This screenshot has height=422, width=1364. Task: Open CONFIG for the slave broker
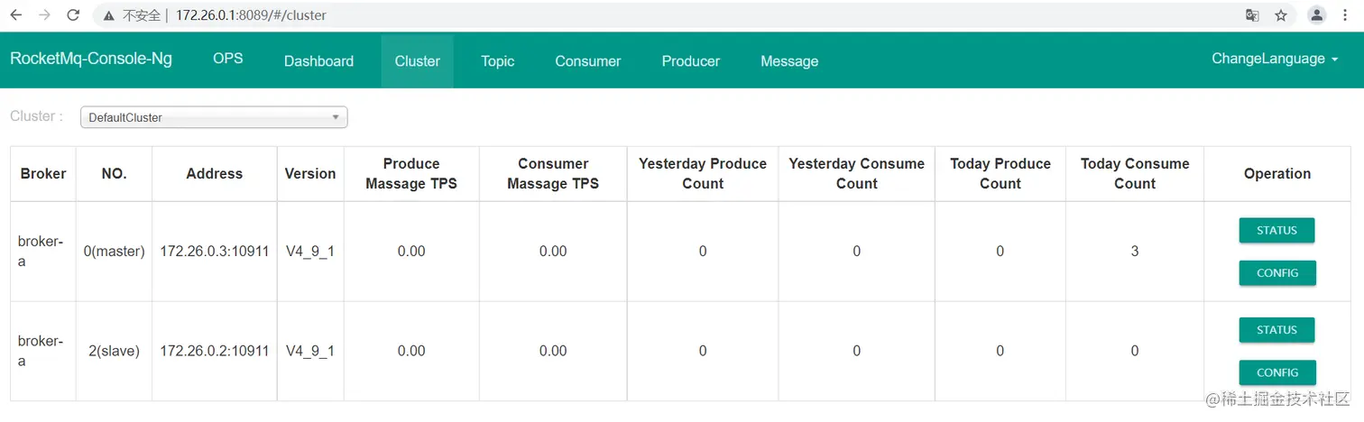(x=1276, y=372)
